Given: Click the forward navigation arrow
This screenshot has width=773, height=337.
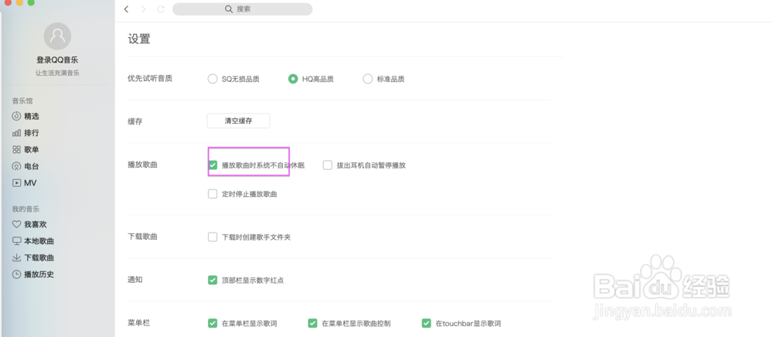Looking at the screenshot, I should (144, 9).
